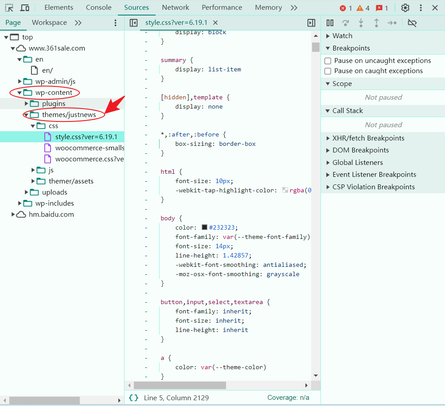Enable Pause on caught exceptions

[x=328, y=70]
